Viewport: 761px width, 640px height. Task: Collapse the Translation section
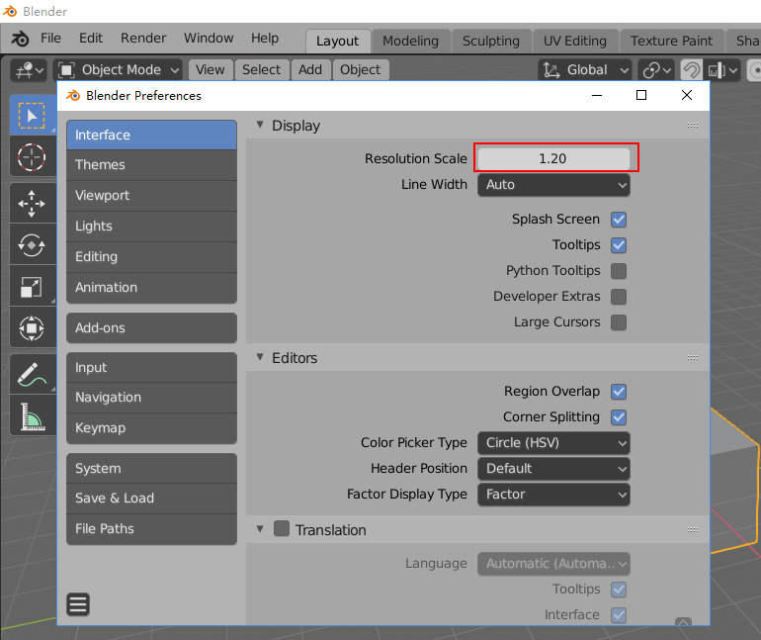(x=260, y=529)
